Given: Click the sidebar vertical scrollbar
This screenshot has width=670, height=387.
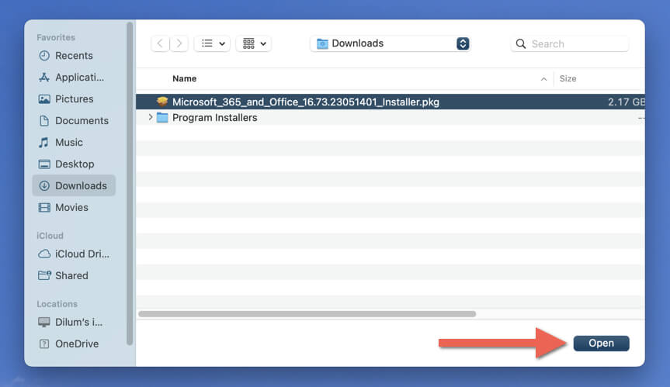Looking at the screenshot, I should pos(130,185).
